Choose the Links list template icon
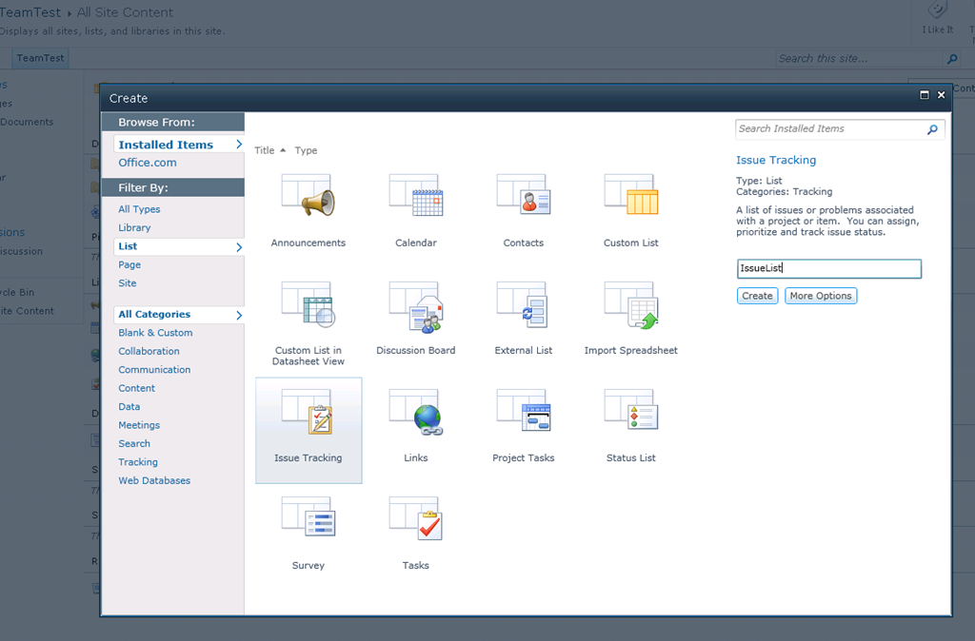 click(x=416, y=411)
